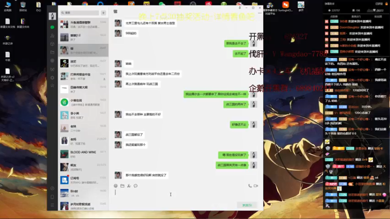Open the spark icon in WeChat sidebar
Screen dimensions: 390x219
click(x=52, y=86)
